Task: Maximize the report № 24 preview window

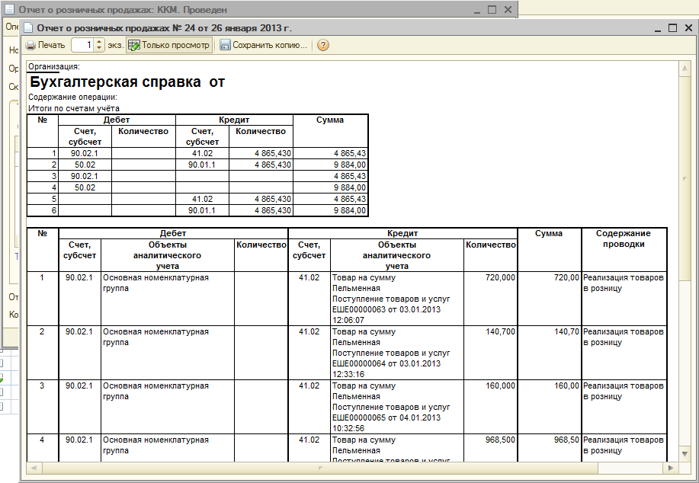Action: [x=672, y=28]
